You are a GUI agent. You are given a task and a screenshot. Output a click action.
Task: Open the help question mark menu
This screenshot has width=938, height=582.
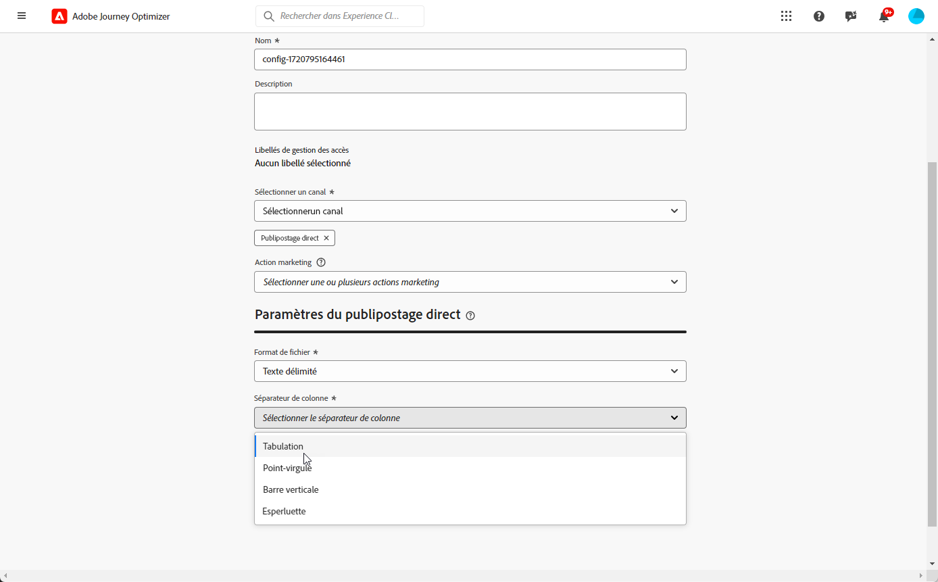pyautogui.click(x=819, y=16)
